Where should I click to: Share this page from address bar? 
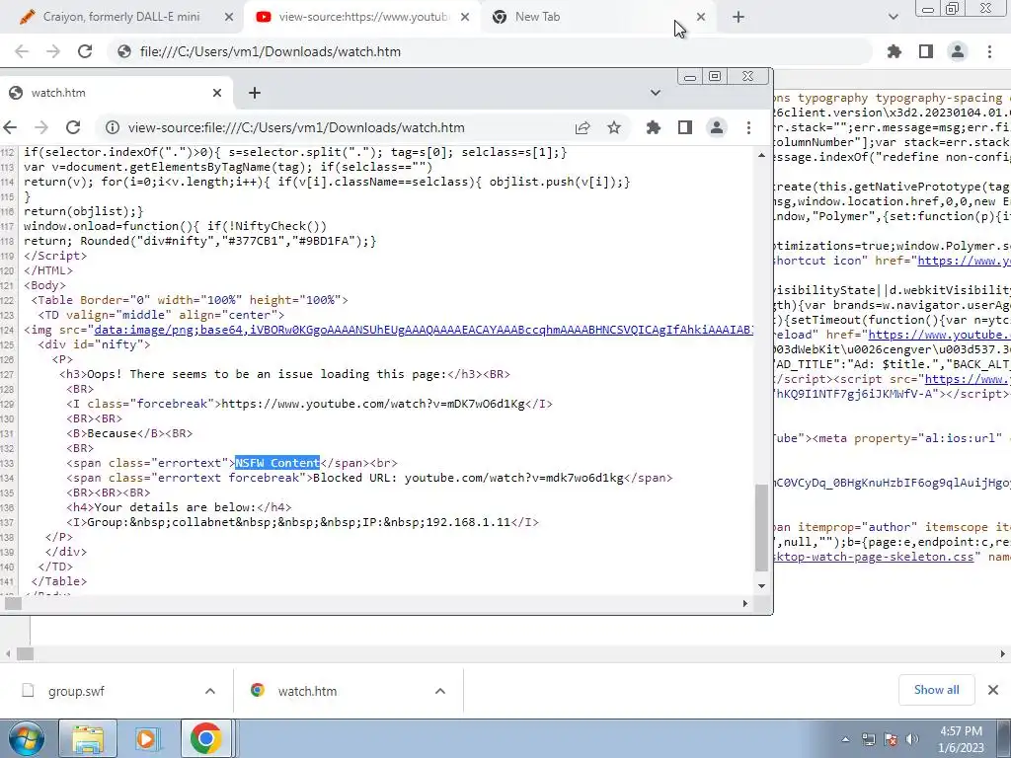[583, 127]
